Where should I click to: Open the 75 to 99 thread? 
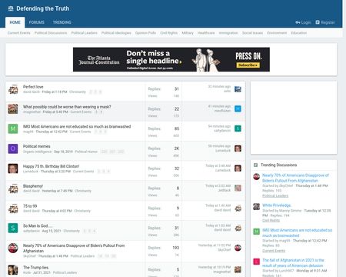tap(30, 206)
